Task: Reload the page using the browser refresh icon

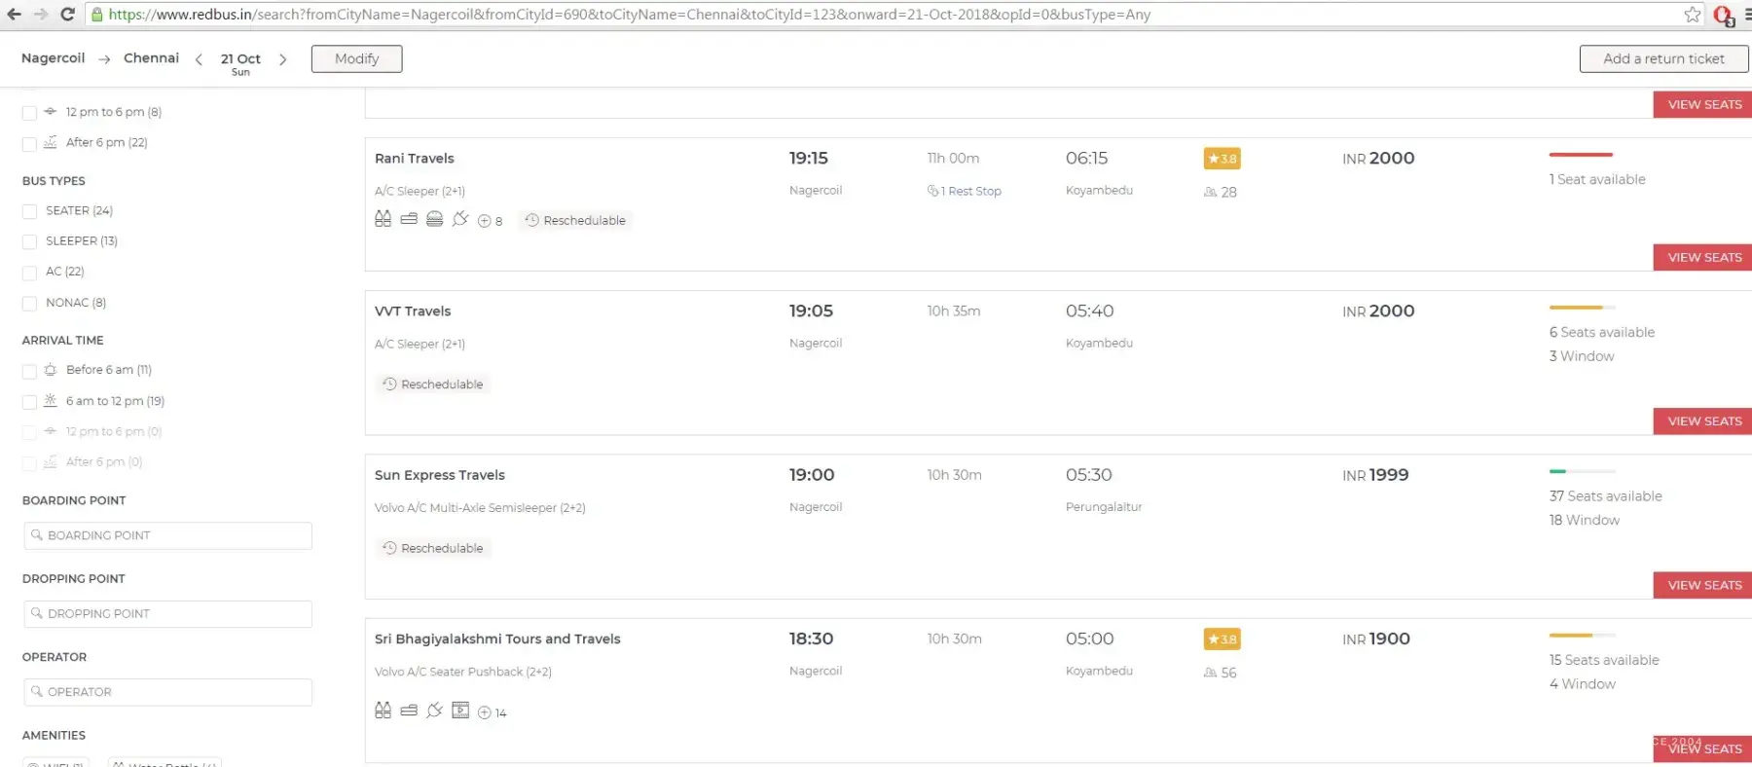Action: pyautogui.click(x=67, y=15)
